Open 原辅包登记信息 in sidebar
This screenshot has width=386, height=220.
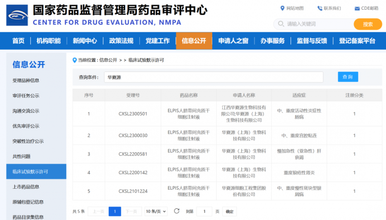(x=28, y=202)
